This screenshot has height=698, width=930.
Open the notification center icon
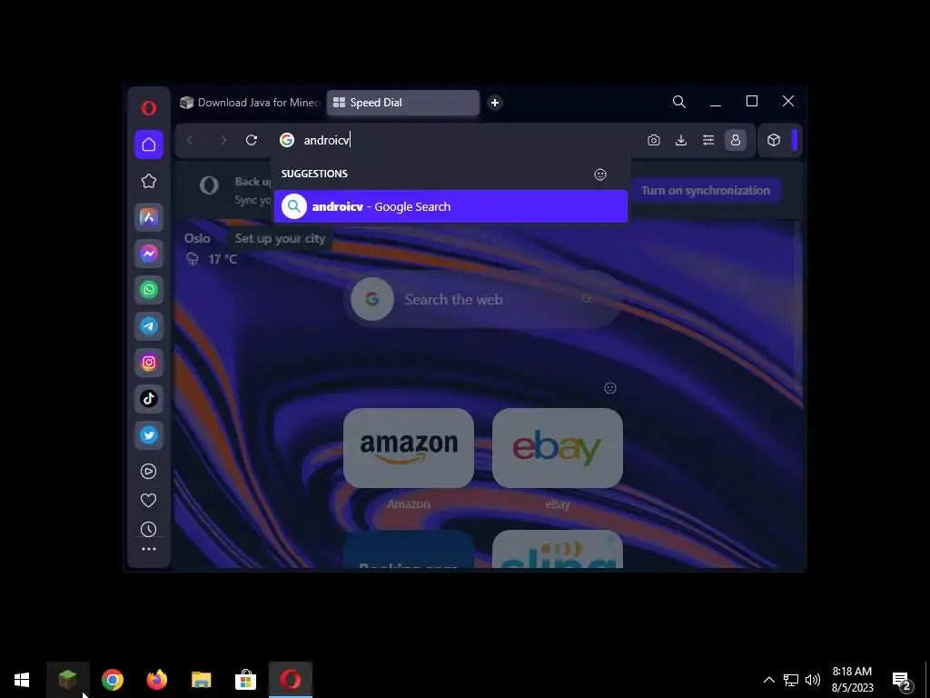[902, 680]
